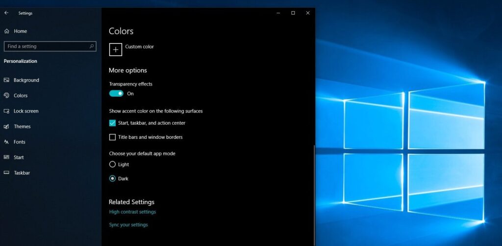Viewport: 502px width, 246px height.
Task: Click the Custom color label
Action: point(139,47)
